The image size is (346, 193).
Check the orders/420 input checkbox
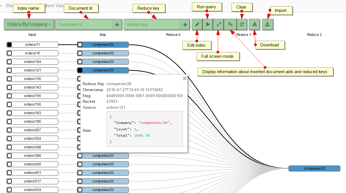tap(9, 164)
